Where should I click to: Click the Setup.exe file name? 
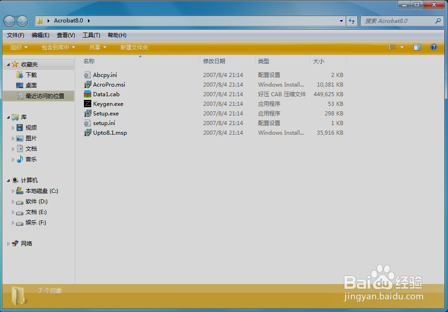tap(106, 114)
